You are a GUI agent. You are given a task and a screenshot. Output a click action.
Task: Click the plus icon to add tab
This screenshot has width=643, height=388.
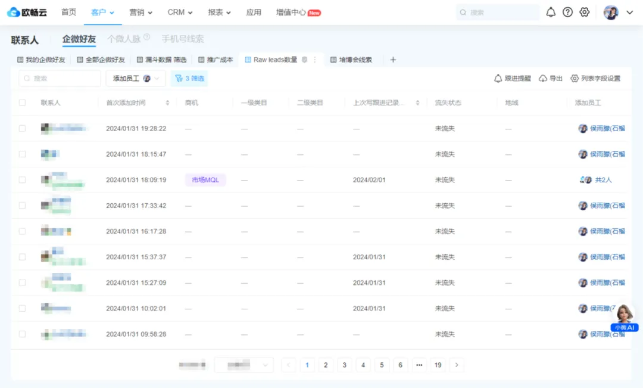393,60
